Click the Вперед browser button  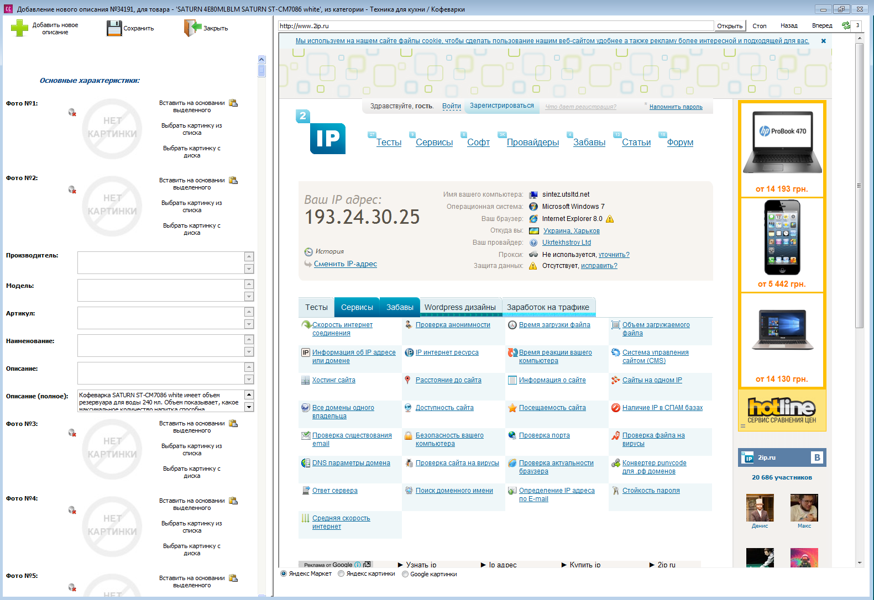pos(822,26)
